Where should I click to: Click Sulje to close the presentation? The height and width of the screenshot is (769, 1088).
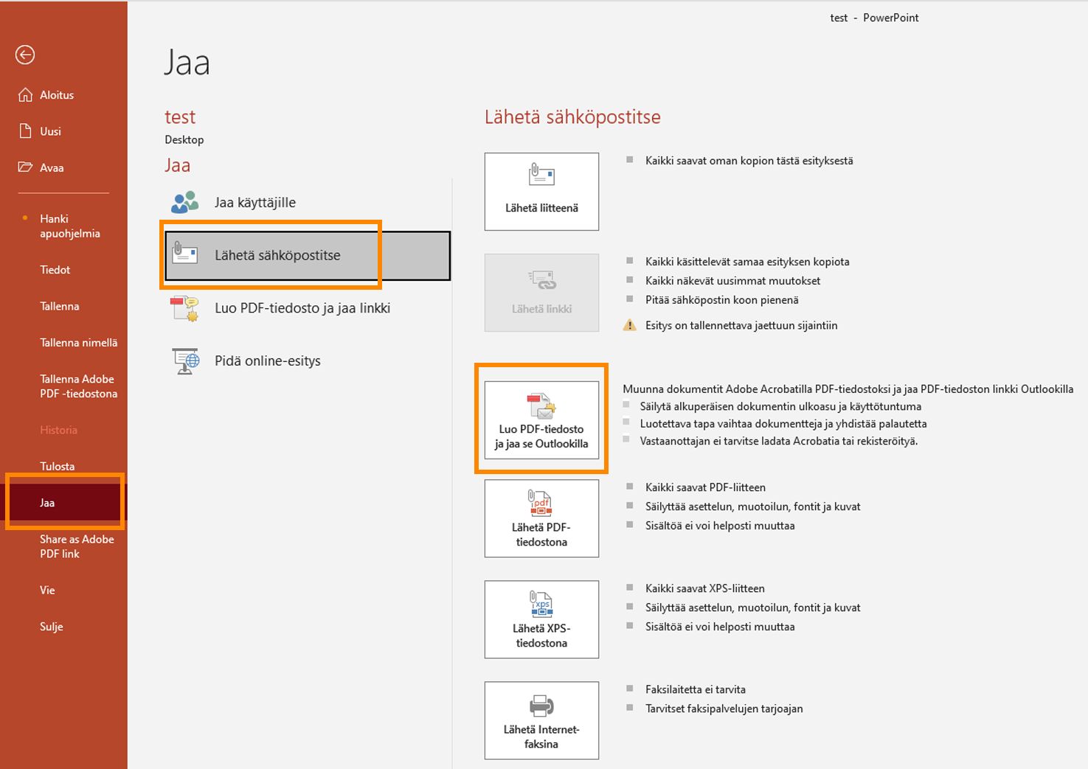point(50,626)
